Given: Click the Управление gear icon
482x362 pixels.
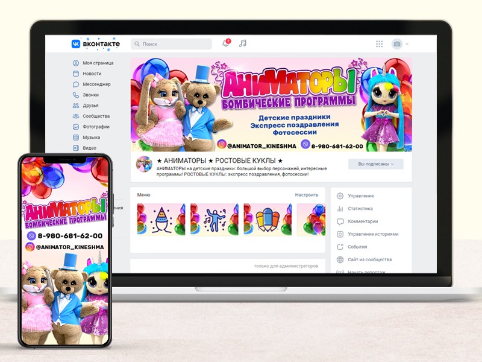Looking at the screenshot, I should (x=340, y=195).
